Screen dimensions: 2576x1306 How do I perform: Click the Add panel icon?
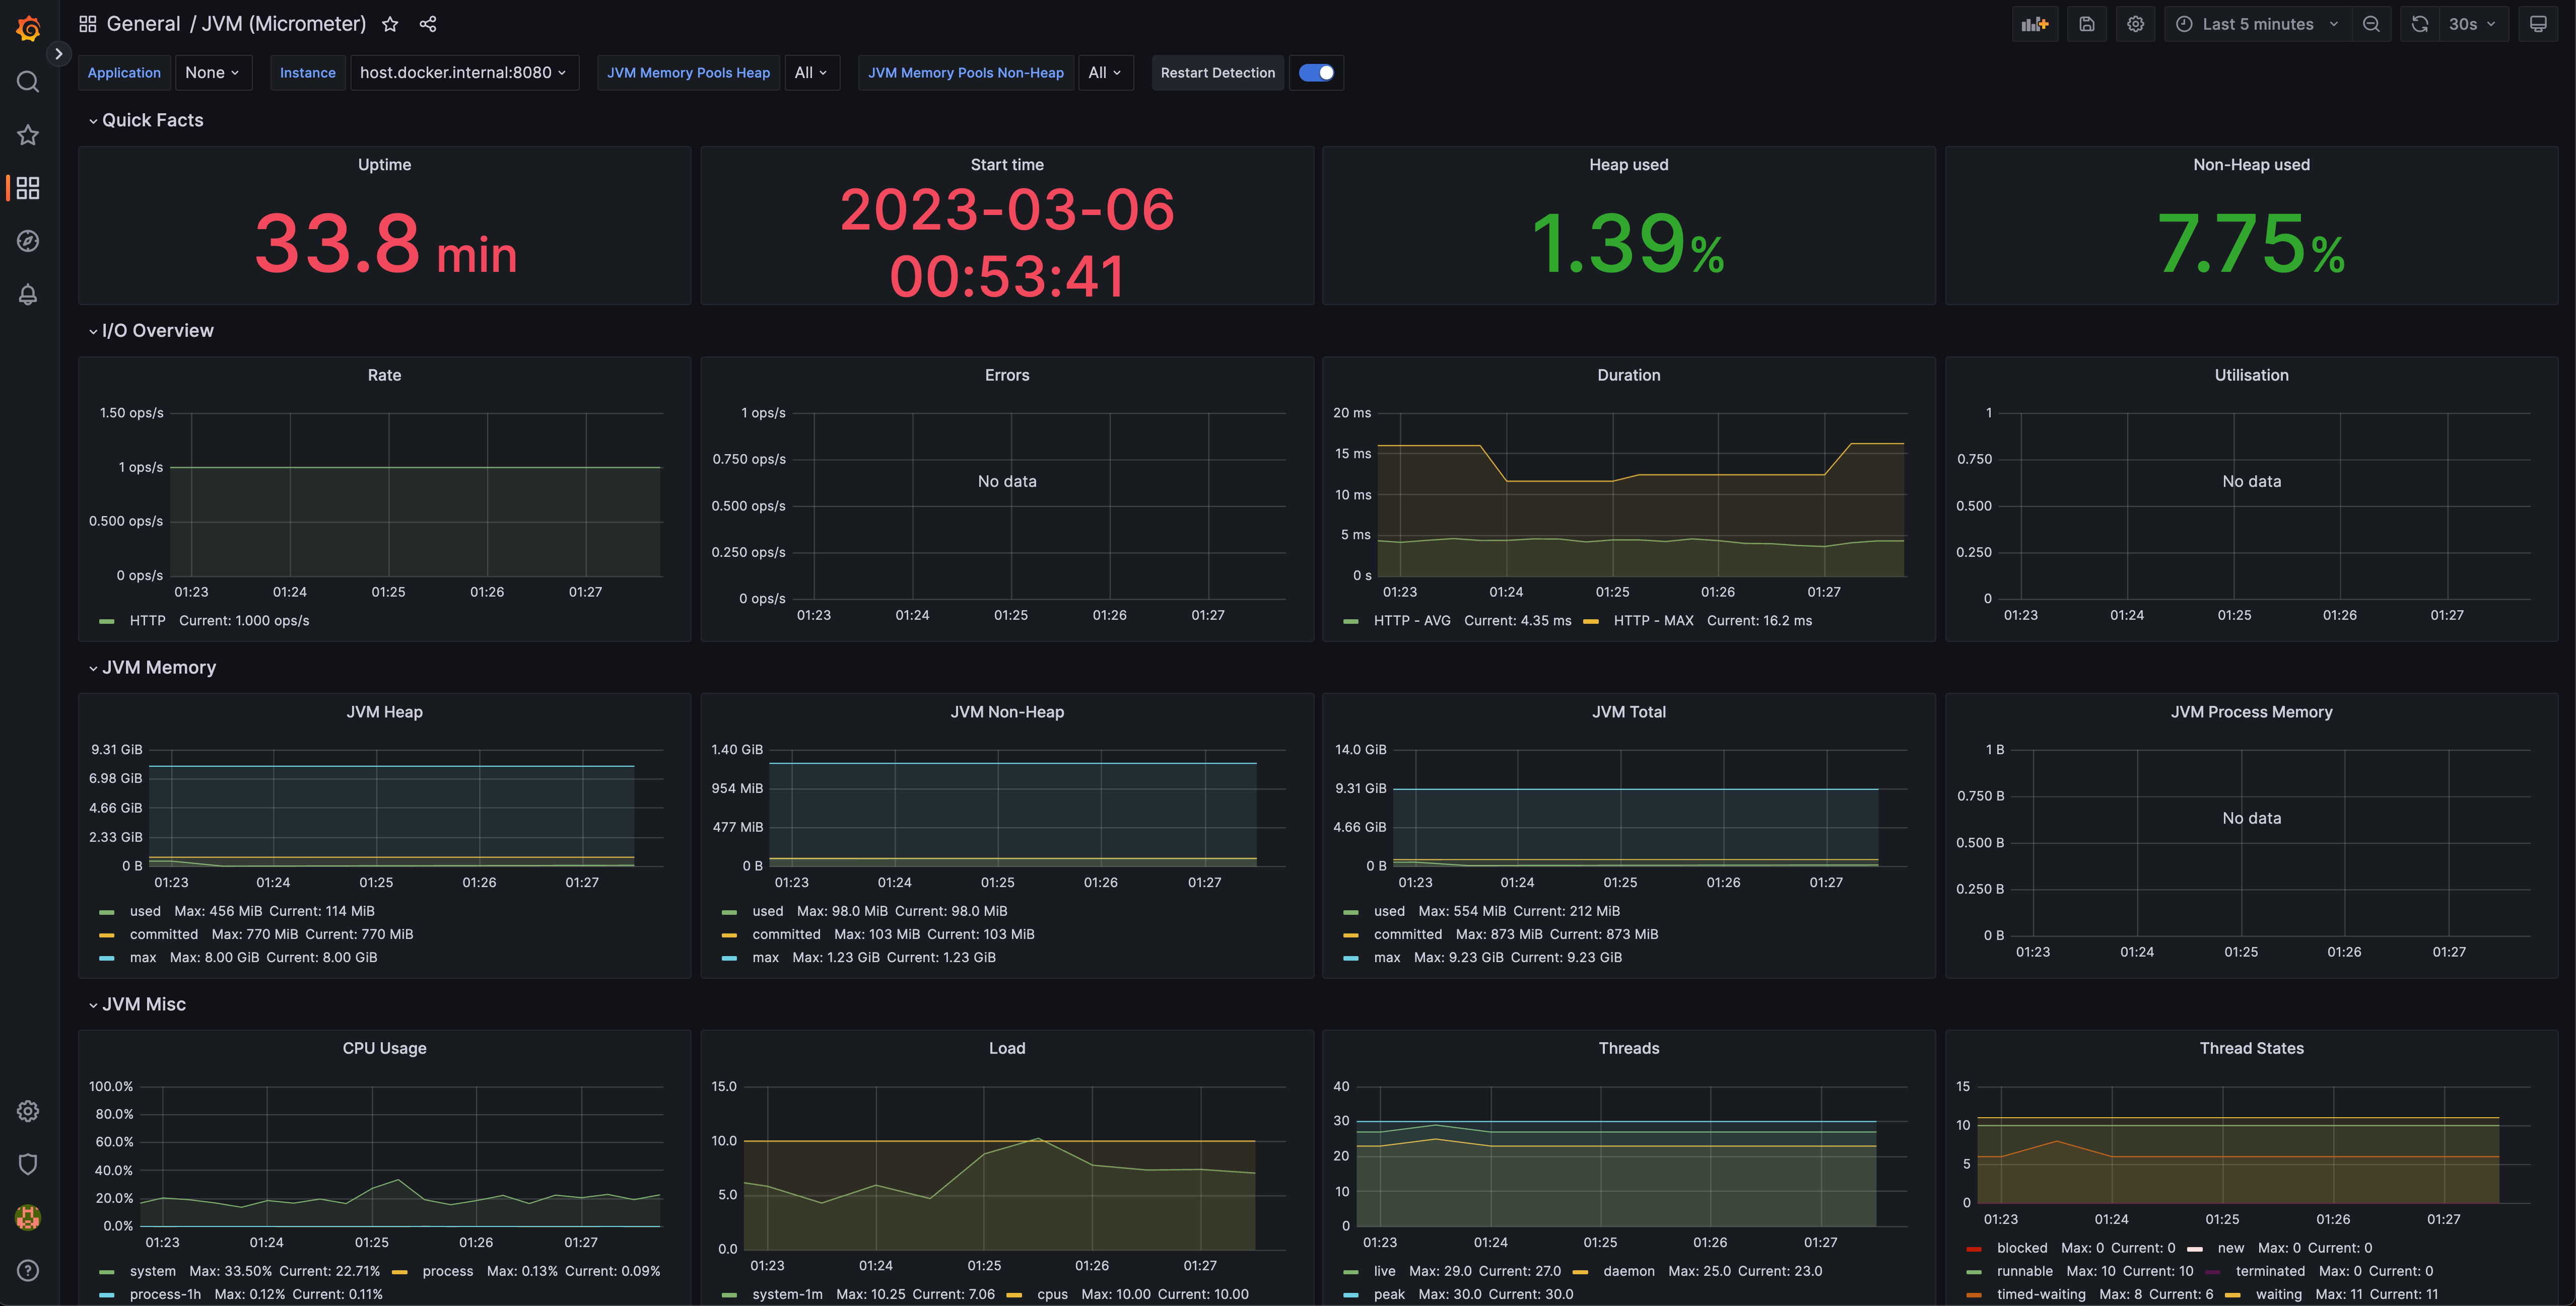(x=2034, y=24)
